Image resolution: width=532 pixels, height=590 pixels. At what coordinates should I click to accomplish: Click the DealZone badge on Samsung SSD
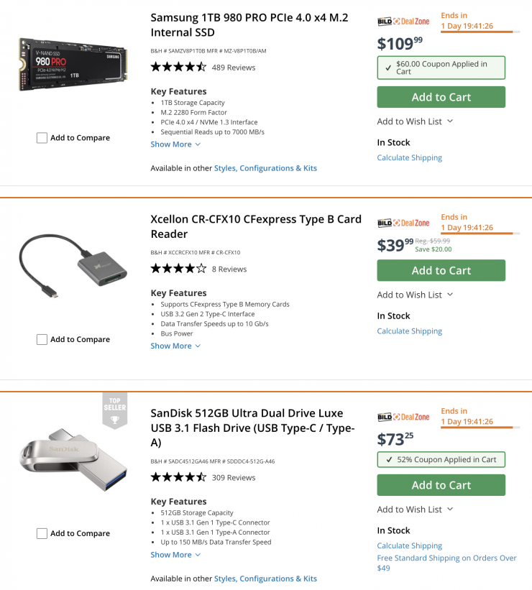pos(403,22)
